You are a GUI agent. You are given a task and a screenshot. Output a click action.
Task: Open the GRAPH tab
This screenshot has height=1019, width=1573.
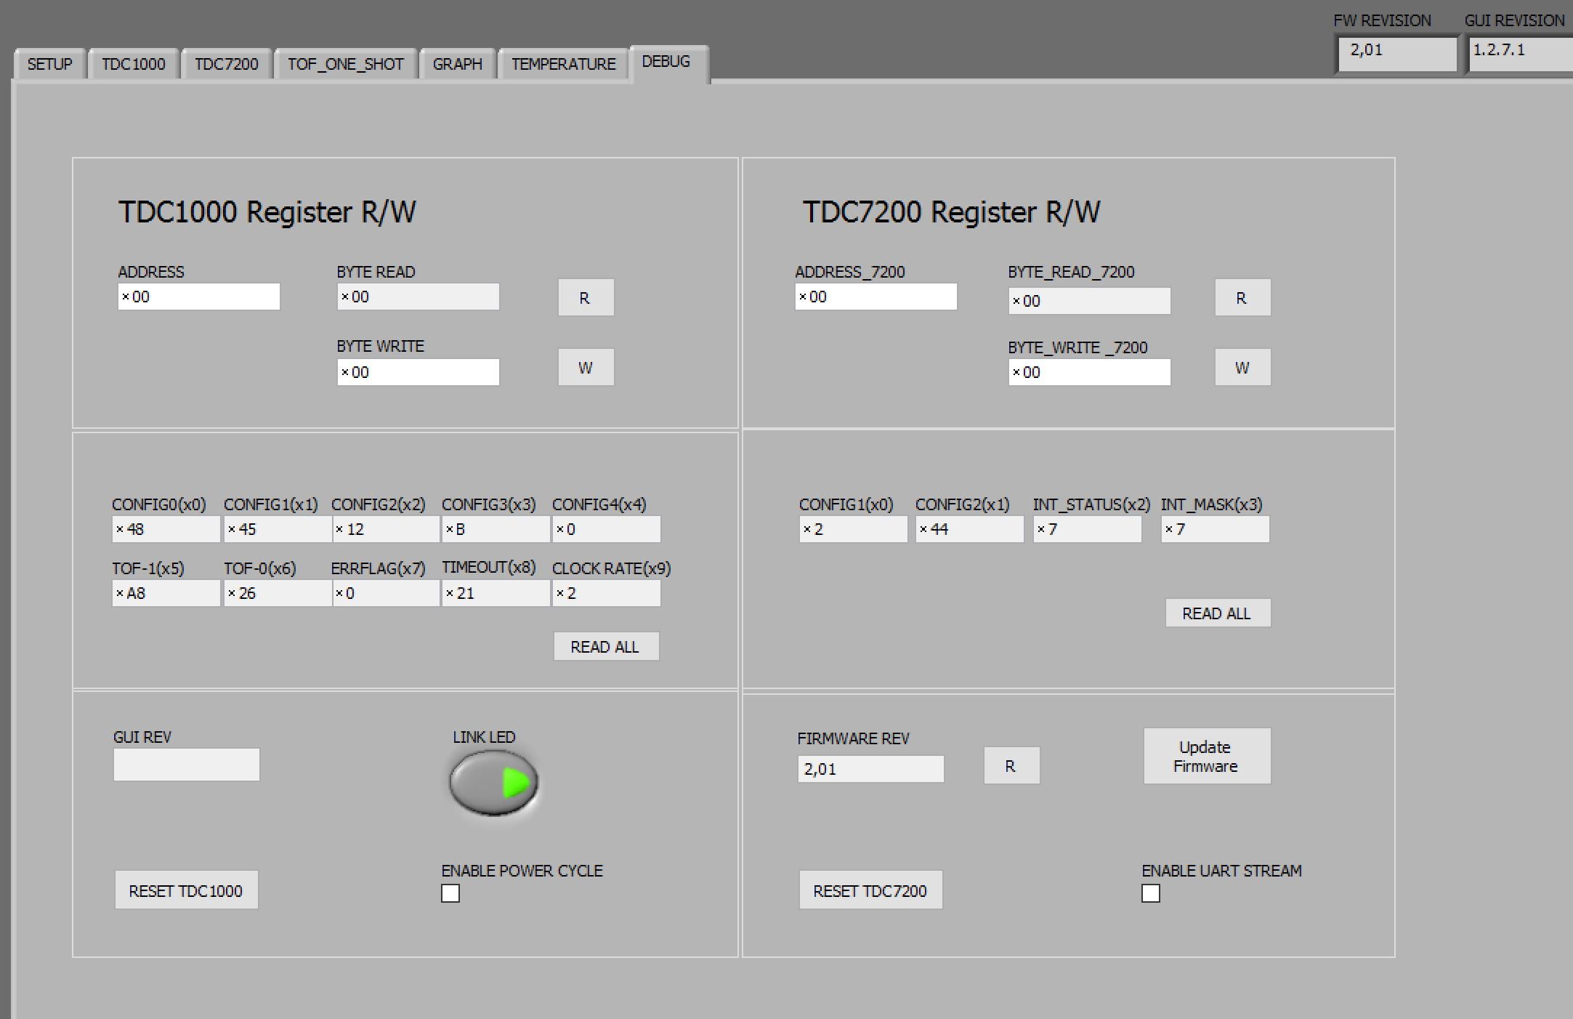pyautogui.click(x=457, y=64)
